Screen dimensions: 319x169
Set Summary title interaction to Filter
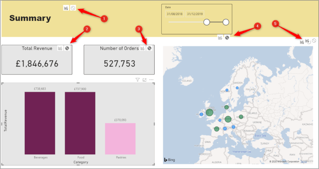[x=66, y=8]
